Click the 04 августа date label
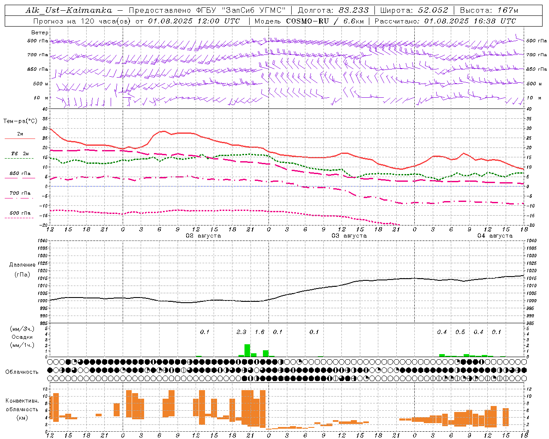This screenshot has height=439, width=549. tap(495, 236)
